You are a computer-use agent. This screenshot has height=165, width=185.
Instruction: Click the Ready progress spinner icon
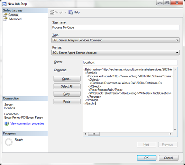[9, 142]
